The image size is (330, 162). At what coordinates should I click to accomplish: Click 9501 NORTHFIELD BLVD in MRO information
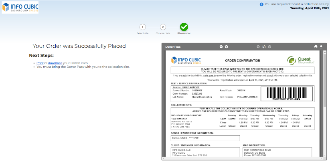pos(257,150)
